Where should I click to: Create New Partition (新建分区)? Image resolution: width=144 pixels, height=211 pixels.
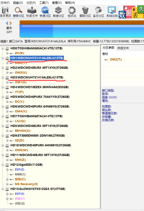(58, 12)
